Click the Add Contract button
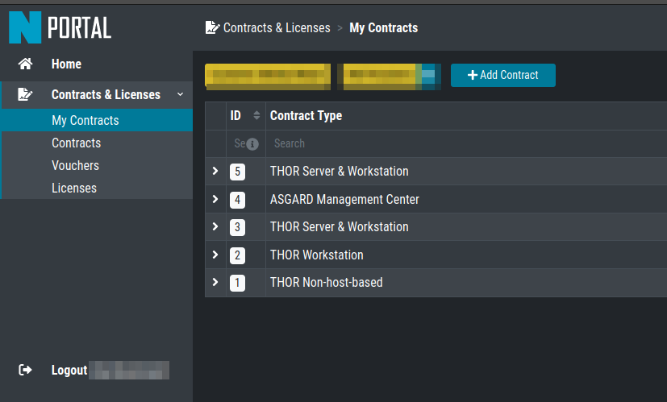The image size is (667, 402). (502, 75)
